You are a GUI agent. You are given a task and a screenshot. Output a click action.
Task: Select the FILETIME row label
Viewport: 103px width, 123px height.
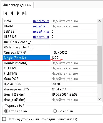pos(10,74)
